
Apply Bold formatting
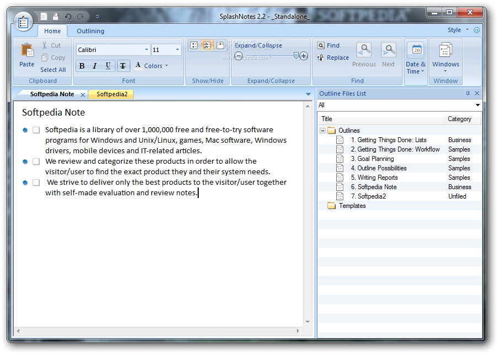[x=82, y=66]
